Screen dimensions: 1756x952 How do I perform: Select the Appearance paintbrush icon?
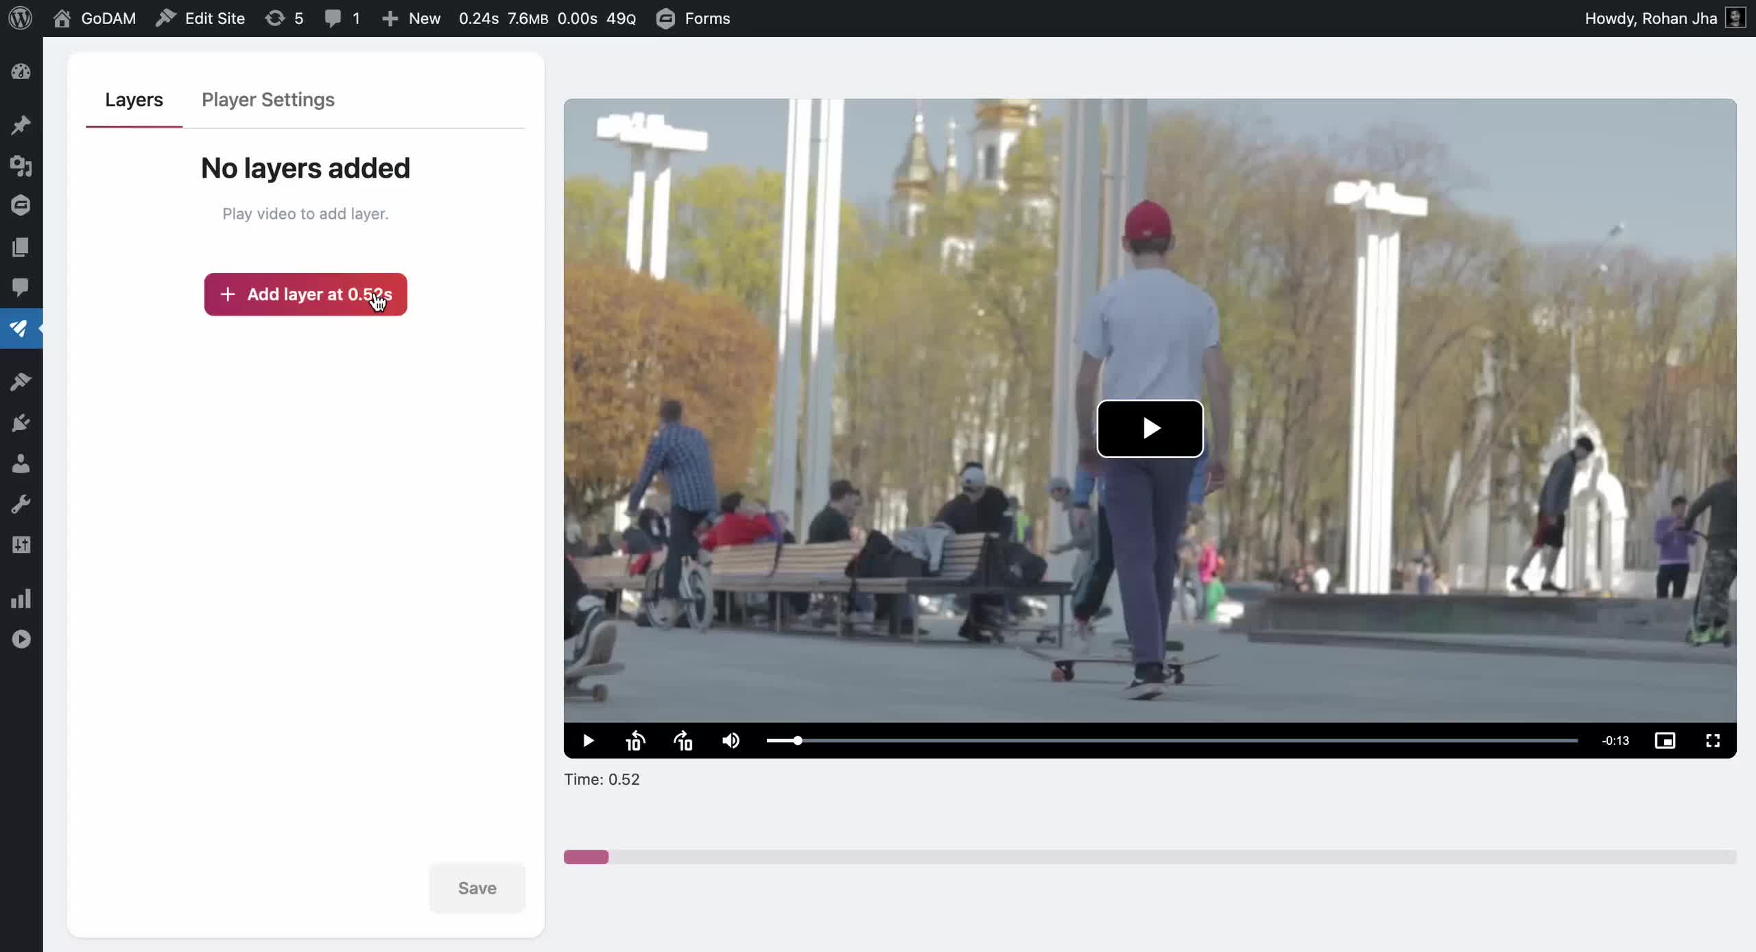coord(21,381)
